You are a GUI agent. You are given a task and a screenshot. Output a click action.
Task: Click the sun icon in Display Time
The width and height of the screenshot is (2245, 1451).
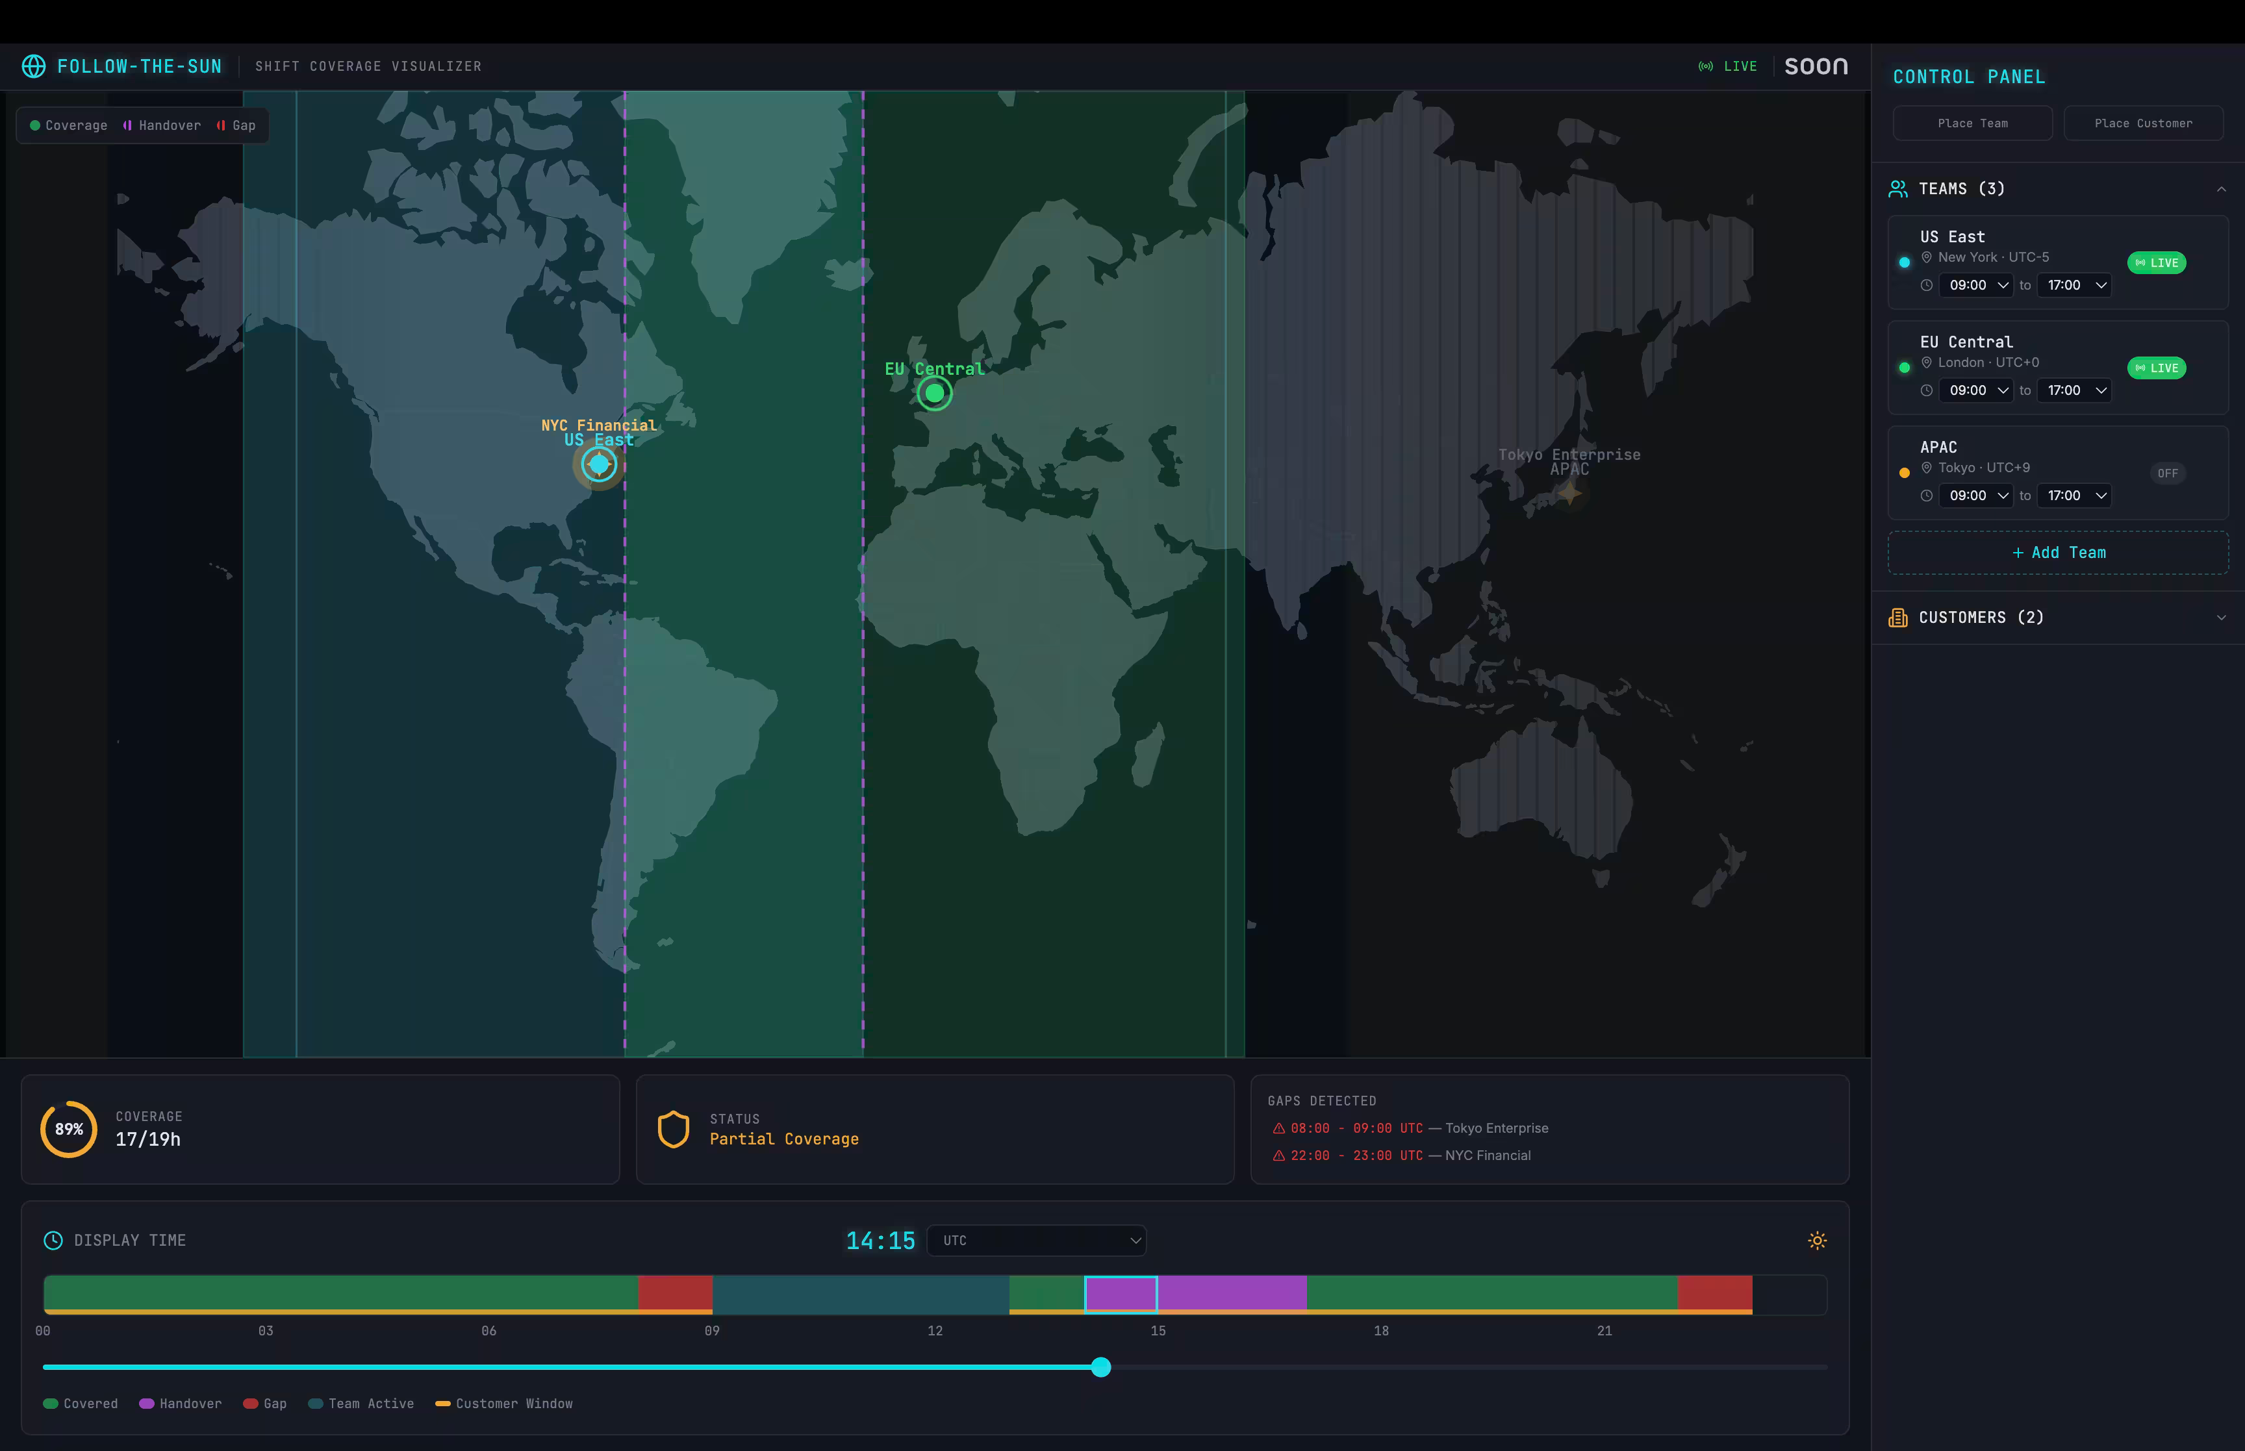1818,1240
